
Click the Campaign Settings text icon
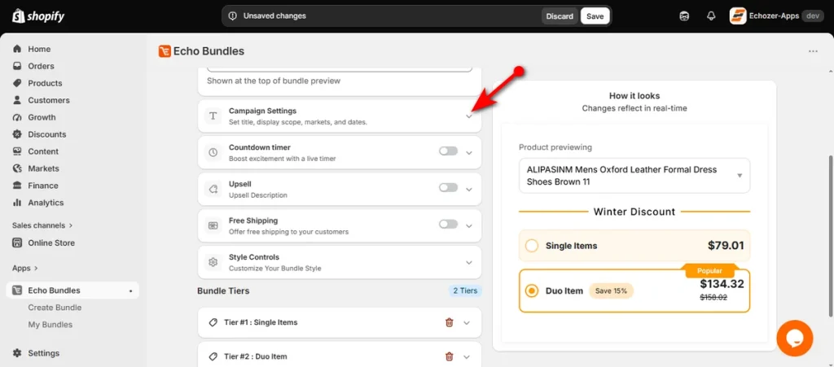[213, 116]
